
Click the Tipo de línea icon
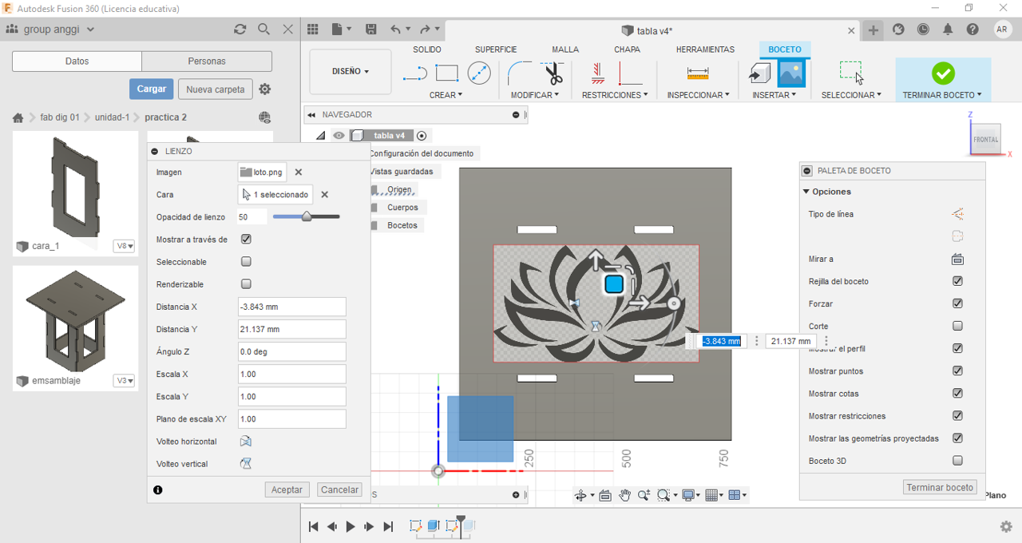tap(957, 214)
